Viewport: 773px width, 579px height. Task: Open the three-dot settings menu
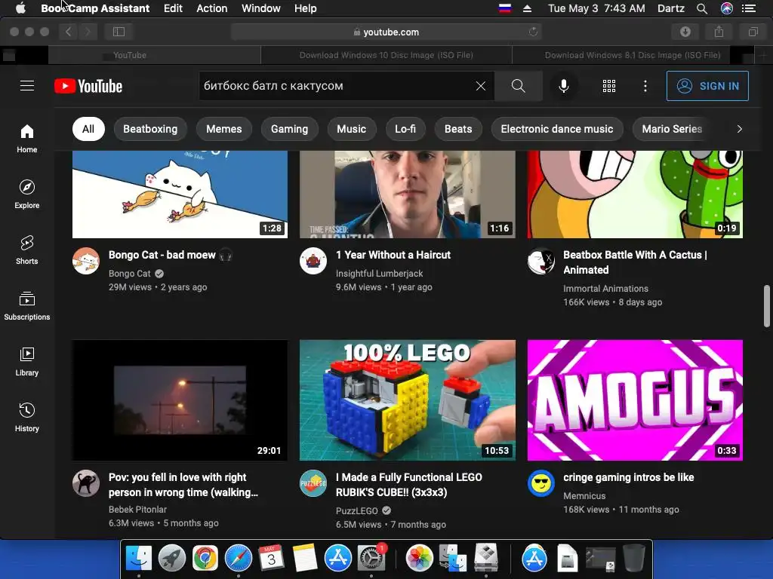pos(645,86)
